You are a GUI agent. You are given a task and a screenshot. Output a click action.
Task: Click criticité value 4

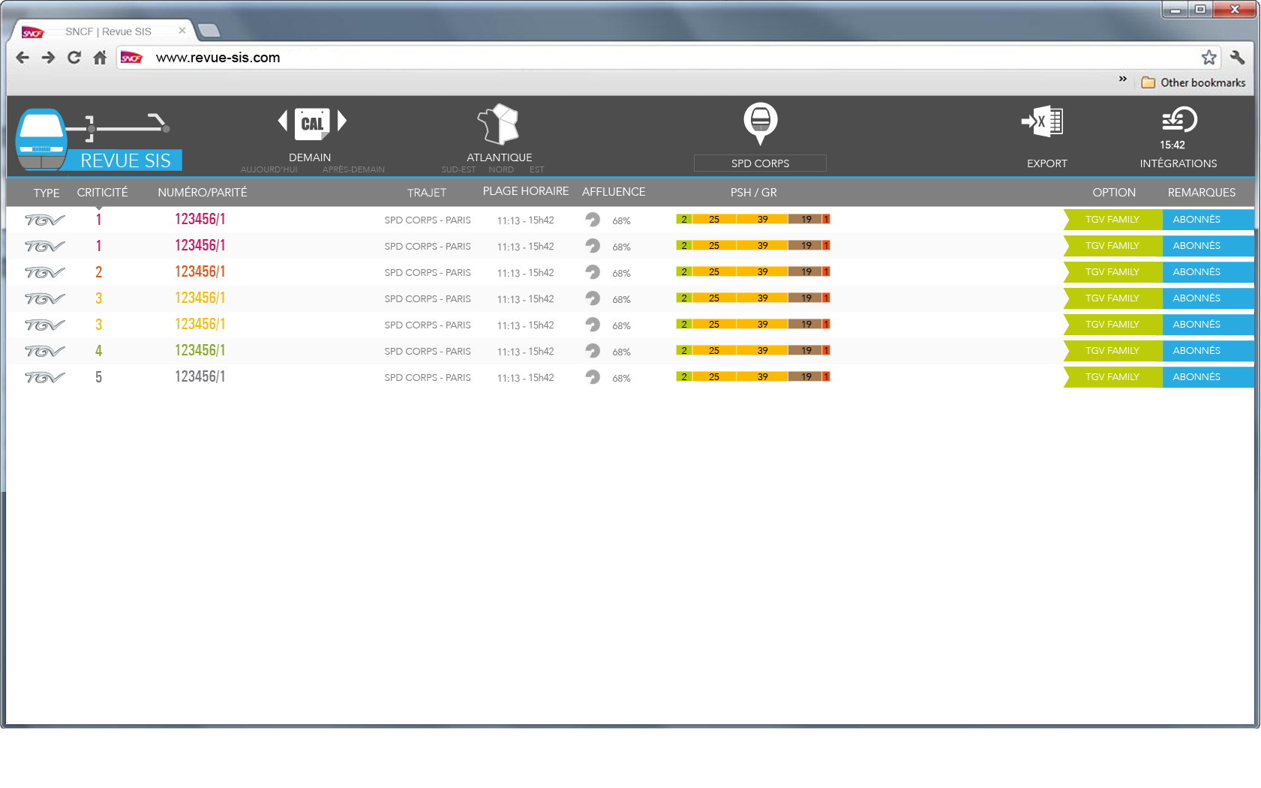pyautogui.click(x=98, y=351)
